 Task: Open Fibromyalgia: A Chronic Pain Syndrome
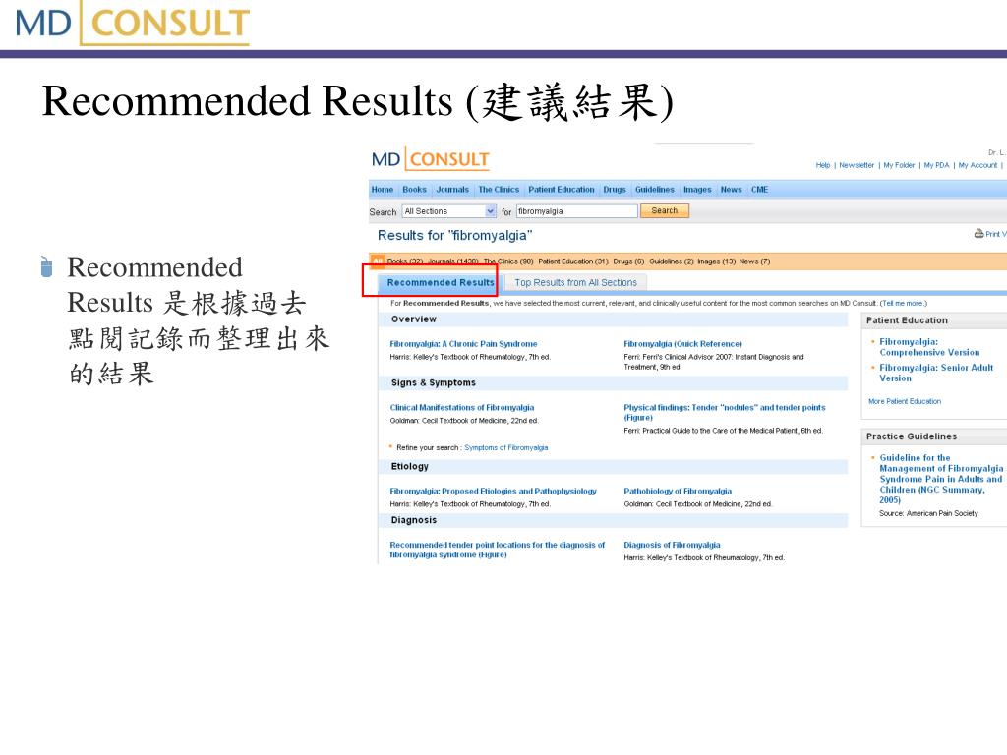tap(463, 344)
